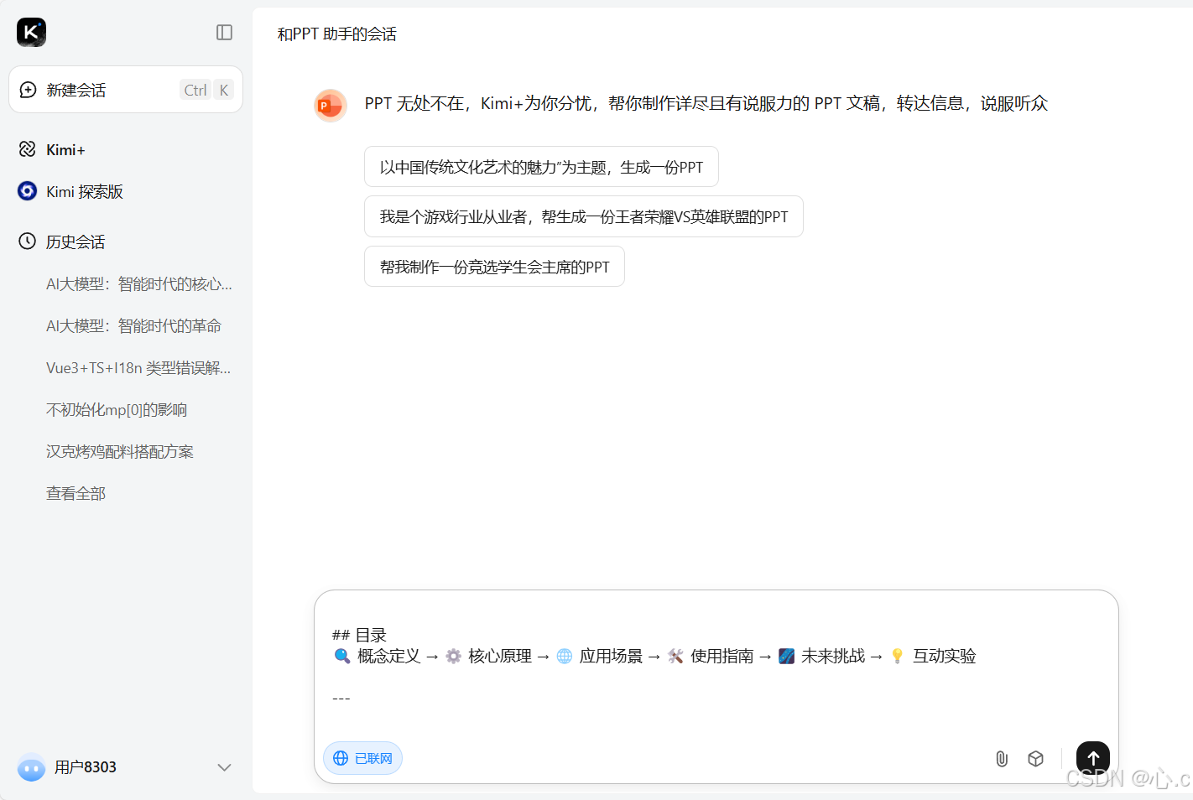Open history chat AI大模型：智能时代的革命
This screenshot has width=1193, height=800.
(x=133, y=325)
